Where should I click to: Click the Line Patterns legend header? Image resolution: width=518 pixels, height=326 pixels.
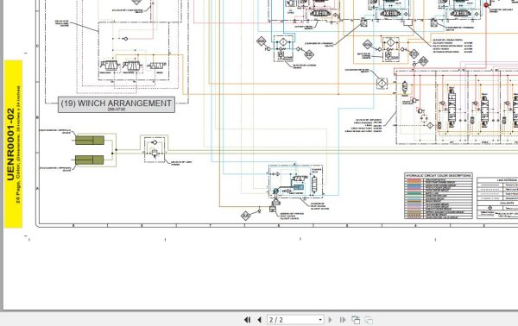pos(507,180)
